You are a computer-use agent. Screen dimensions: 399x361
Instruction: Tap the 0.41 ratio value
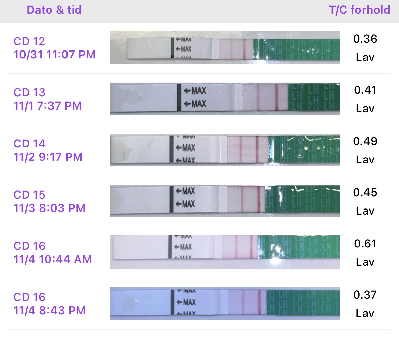point(365,90)
